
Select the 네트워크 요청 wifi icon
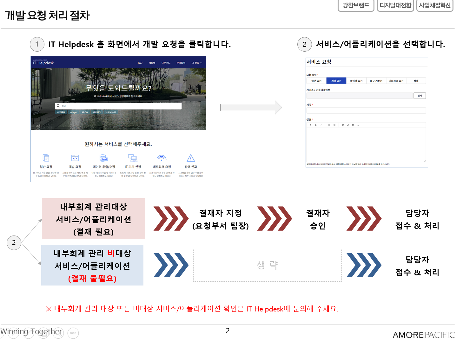162,158
